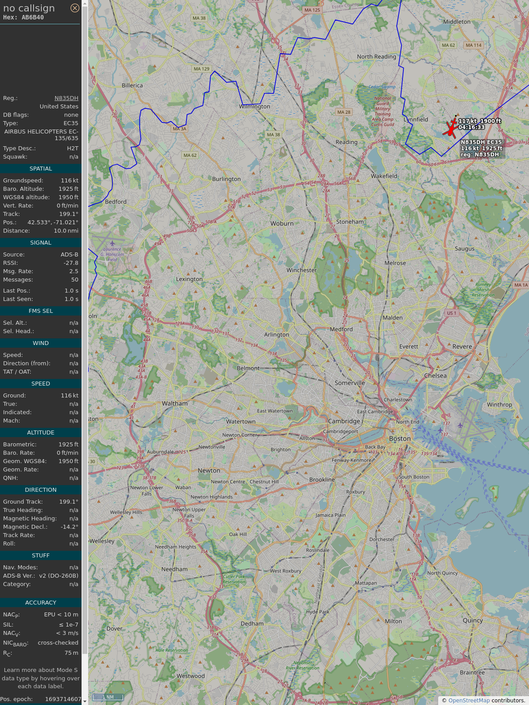Click the MA 3A route marker
The image size is (529, 705).
point(179,129)
